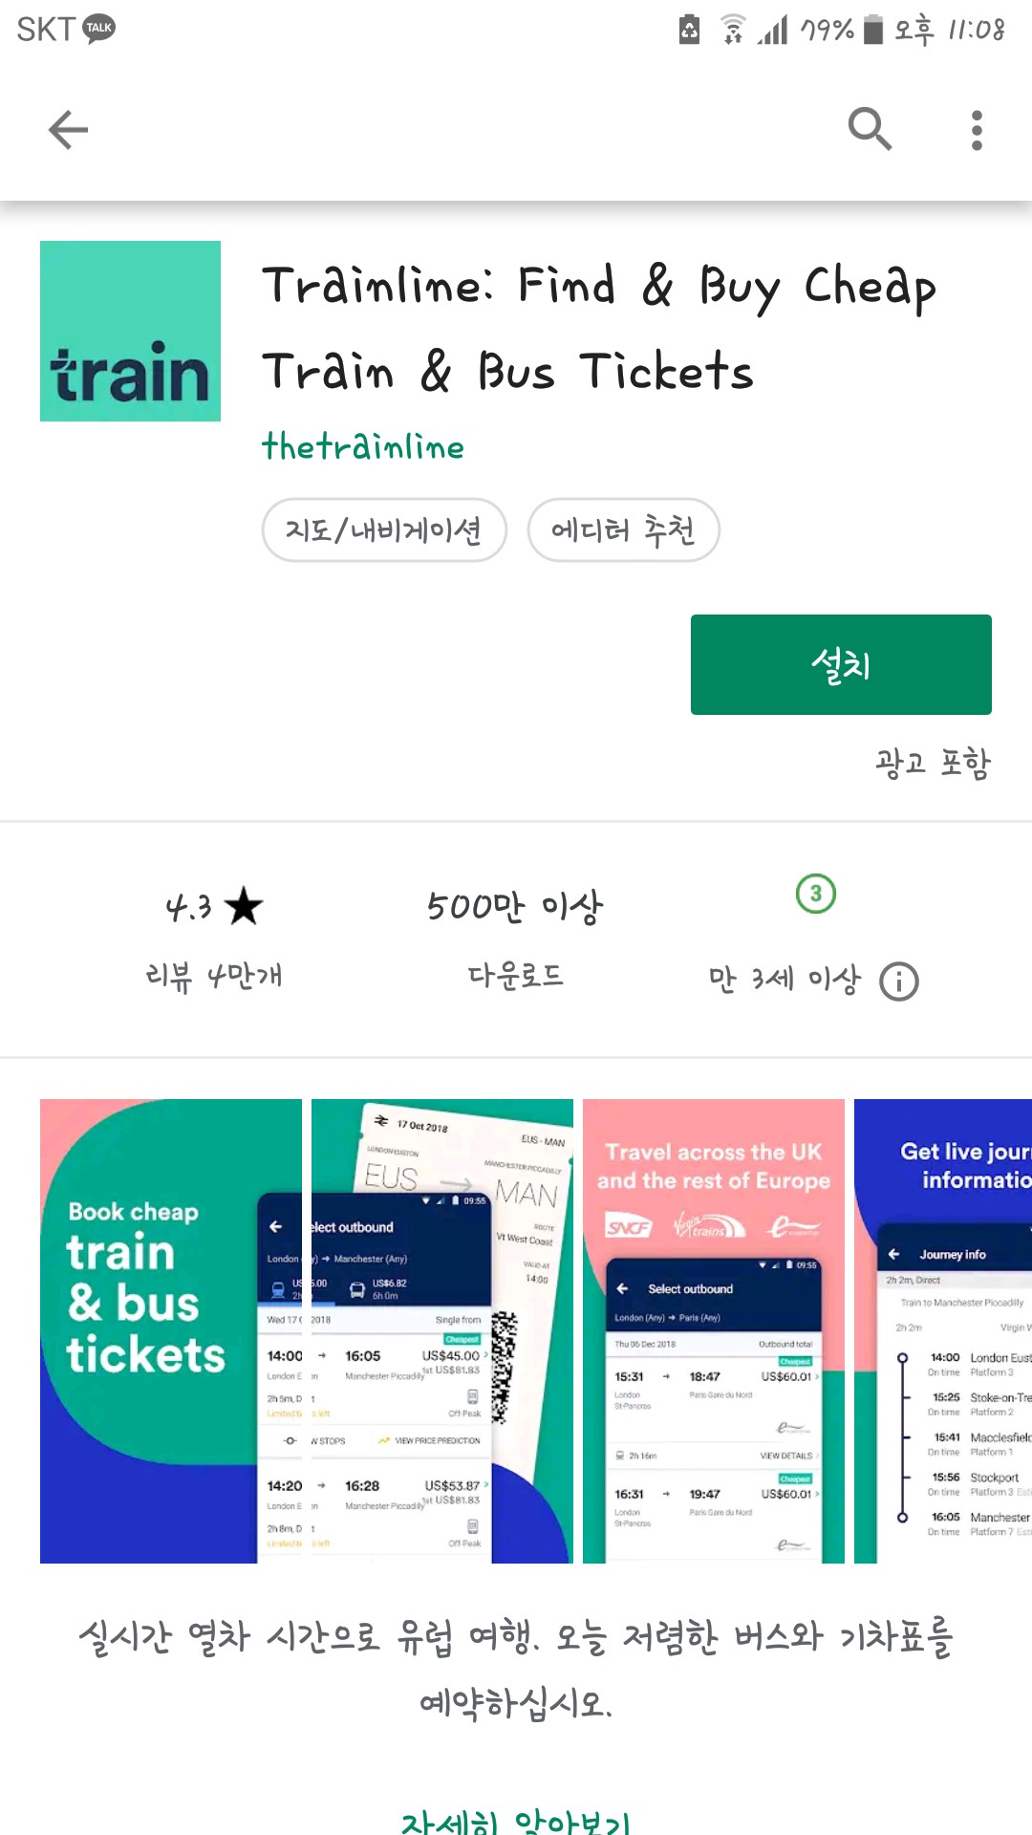Tap the rating star icon
The image size is (1032, 1835).
244,906
